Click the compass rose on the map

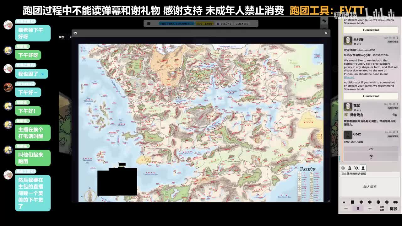pyautogui.click(x=90, y=195)
